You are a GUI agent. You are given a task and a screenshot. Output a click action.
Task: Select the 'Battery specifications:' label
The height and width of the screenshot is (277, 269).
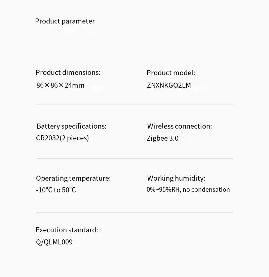pyautogui.click(x=71, y=126)
